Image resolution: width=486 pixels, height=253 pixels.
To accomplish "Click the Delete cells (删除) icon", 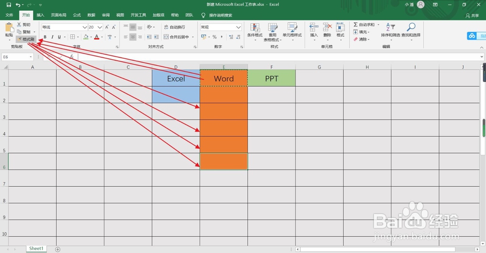I will pos(327,27).
